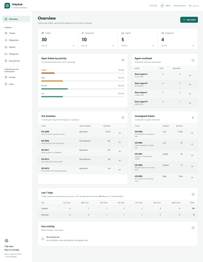
Task: Click the person icon in Unassigned tickets panel
Action: pos(193,118)
